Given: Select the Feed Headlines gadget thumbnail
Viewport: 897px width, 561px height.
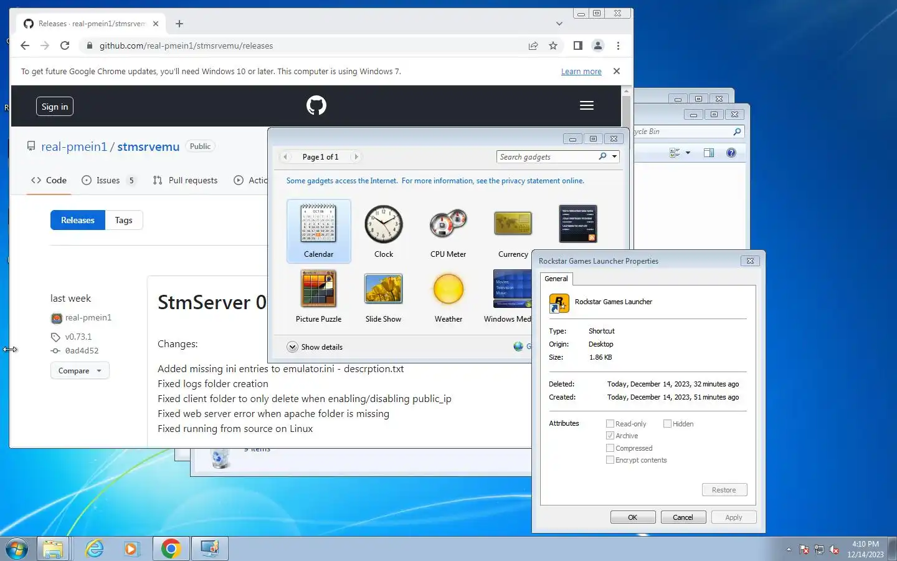Looking at the screenshot, I should pos(577,223).
